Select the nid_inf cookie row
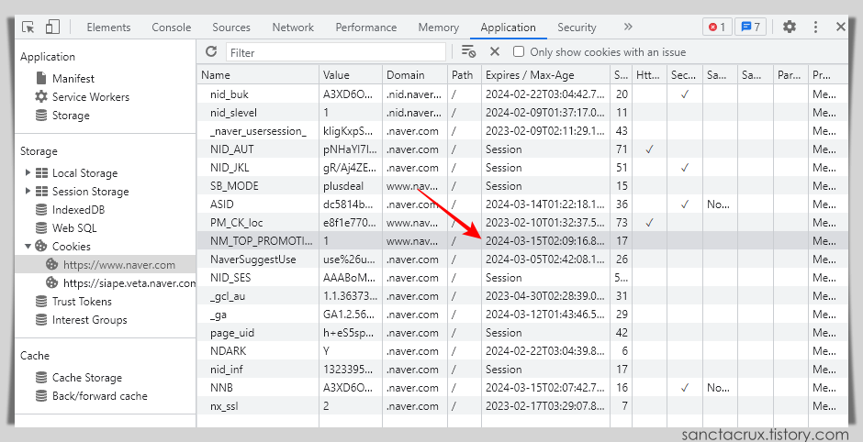863x442 pixels. 521,370
